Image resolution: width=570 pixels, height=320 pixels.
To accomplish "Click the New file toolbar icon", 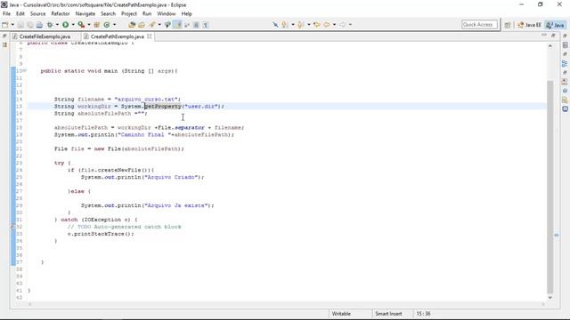I will [5, 25].
